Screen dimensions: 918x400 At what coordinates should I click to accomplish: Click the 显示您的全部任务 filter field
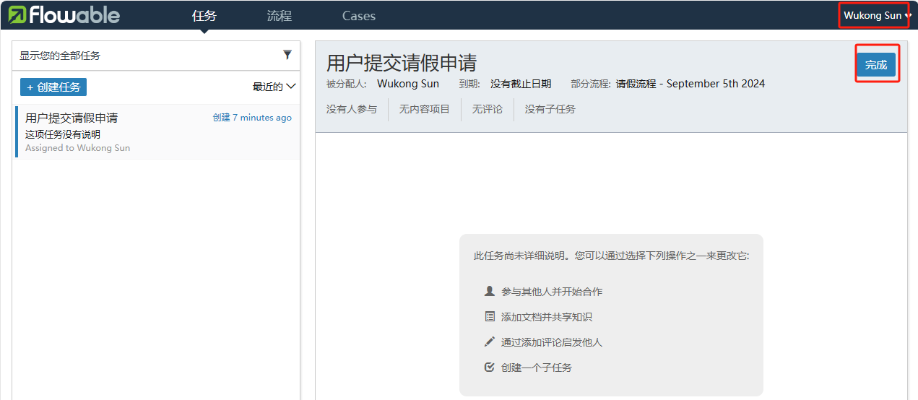[x=144, y=56]
